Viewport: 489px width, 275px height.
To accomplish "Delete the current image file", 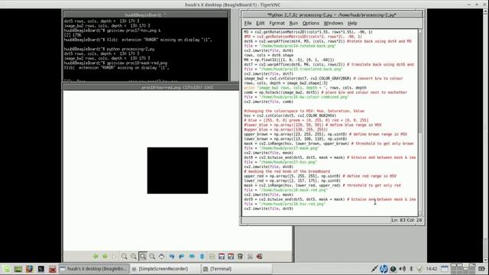I will click(240, 257).
